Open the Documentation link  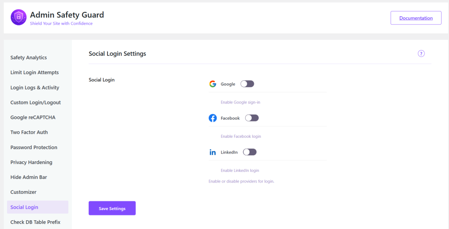point(416,18)
